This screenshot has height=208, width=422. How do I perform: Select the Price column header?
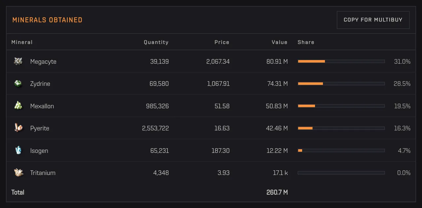[222, 42]
